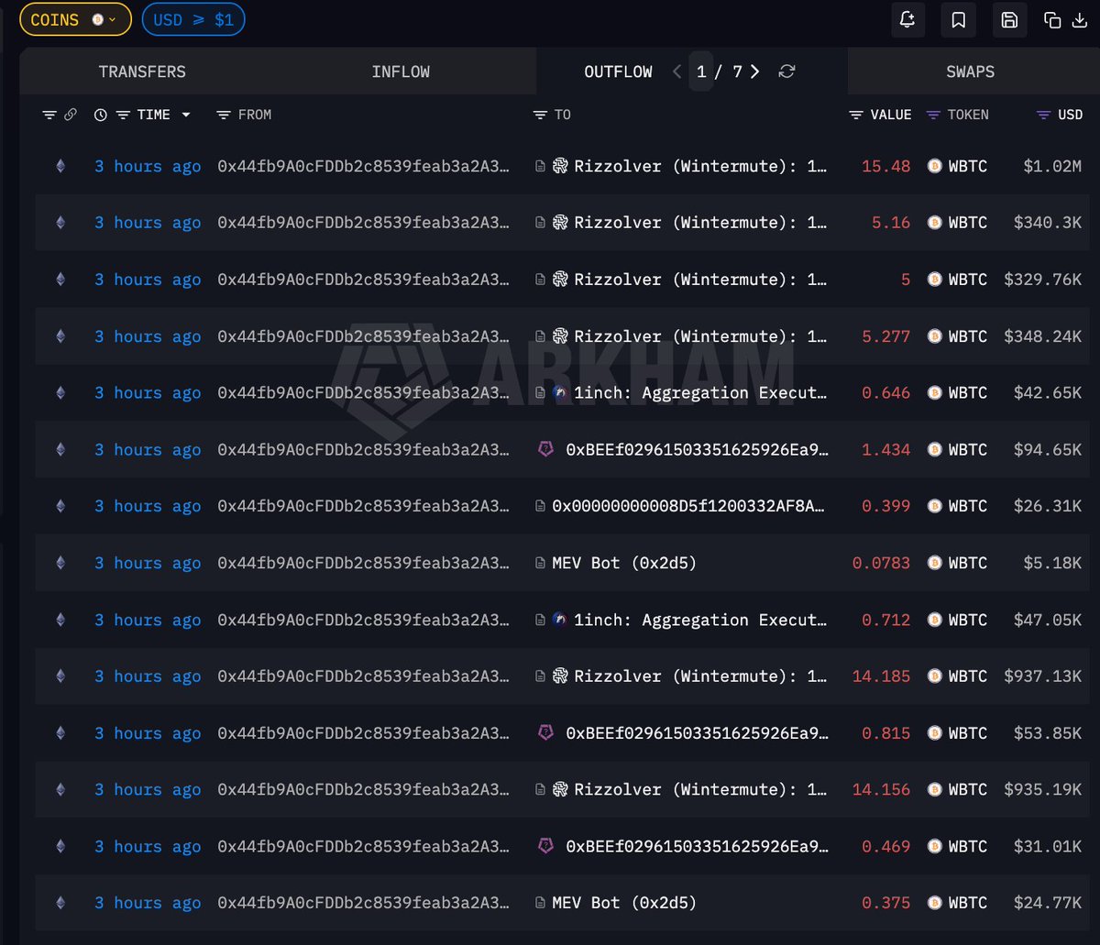Click the 0.469 value cell

tap(886, 847)
